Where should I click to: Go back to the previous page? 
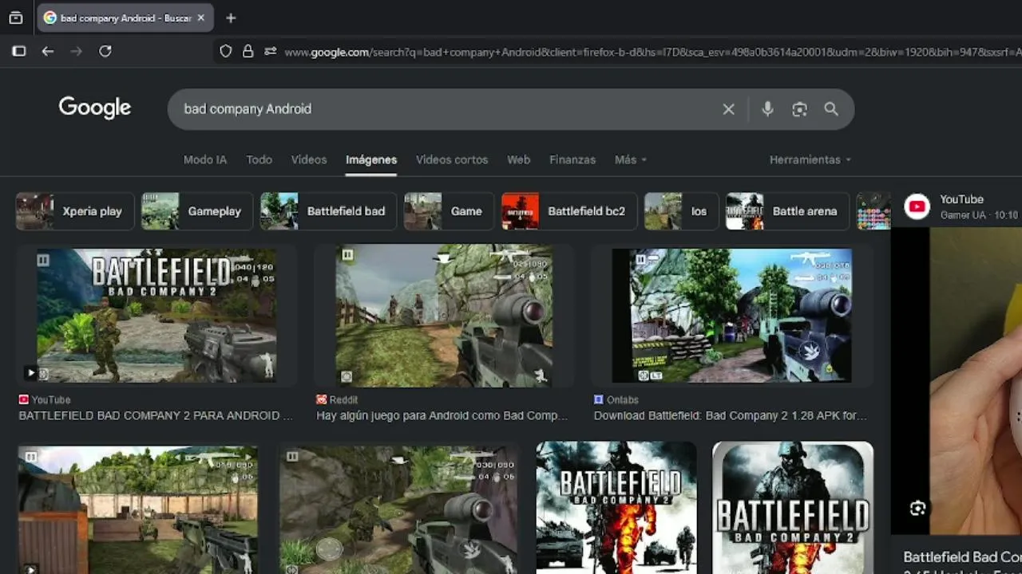pyautogui.click(x=48, y=51)
